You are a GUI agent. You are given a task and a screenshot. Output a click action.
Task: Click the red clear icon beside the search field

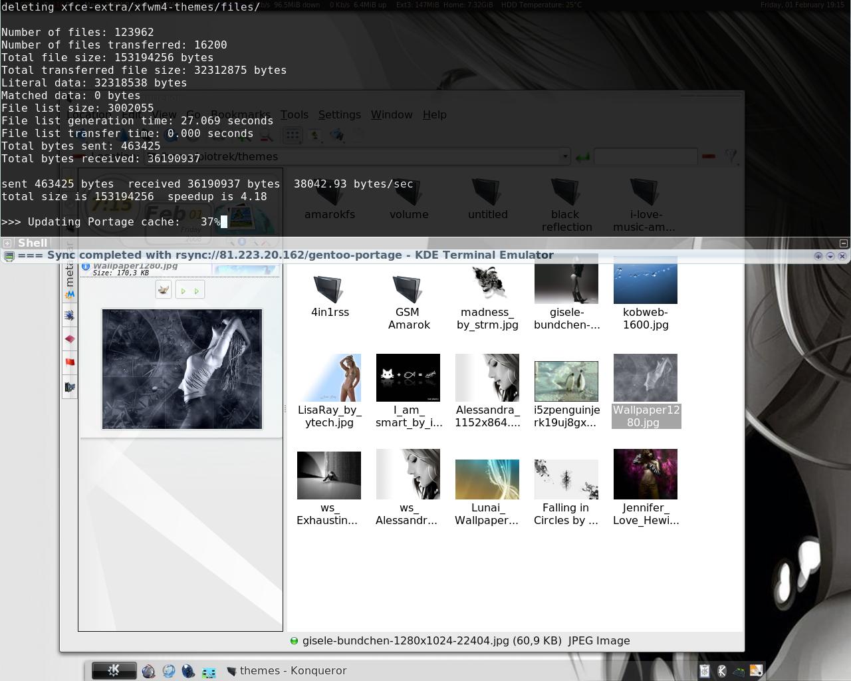click(708, 156)
